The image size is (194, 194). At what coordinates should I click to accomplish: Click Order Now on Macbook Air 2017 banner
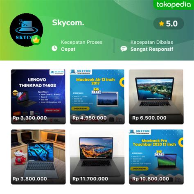tap(80, 108)
